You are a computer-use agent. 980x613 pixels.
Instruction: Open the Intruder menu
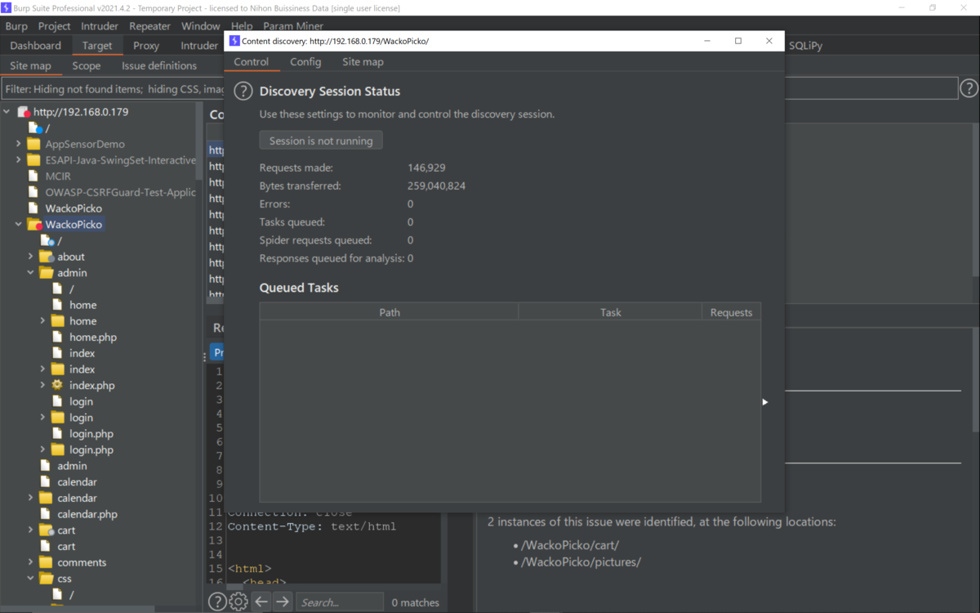100,26
